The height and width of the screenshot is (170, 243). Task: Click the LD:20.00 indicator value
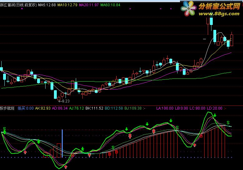(x=215, y=108)
